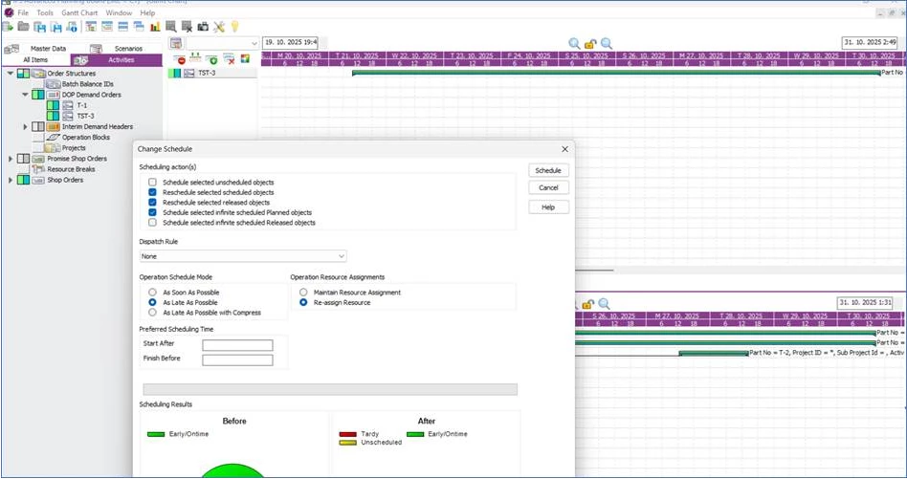Click the Schedule button
Viewport: 907px width, 479px height.
point(548,170)
